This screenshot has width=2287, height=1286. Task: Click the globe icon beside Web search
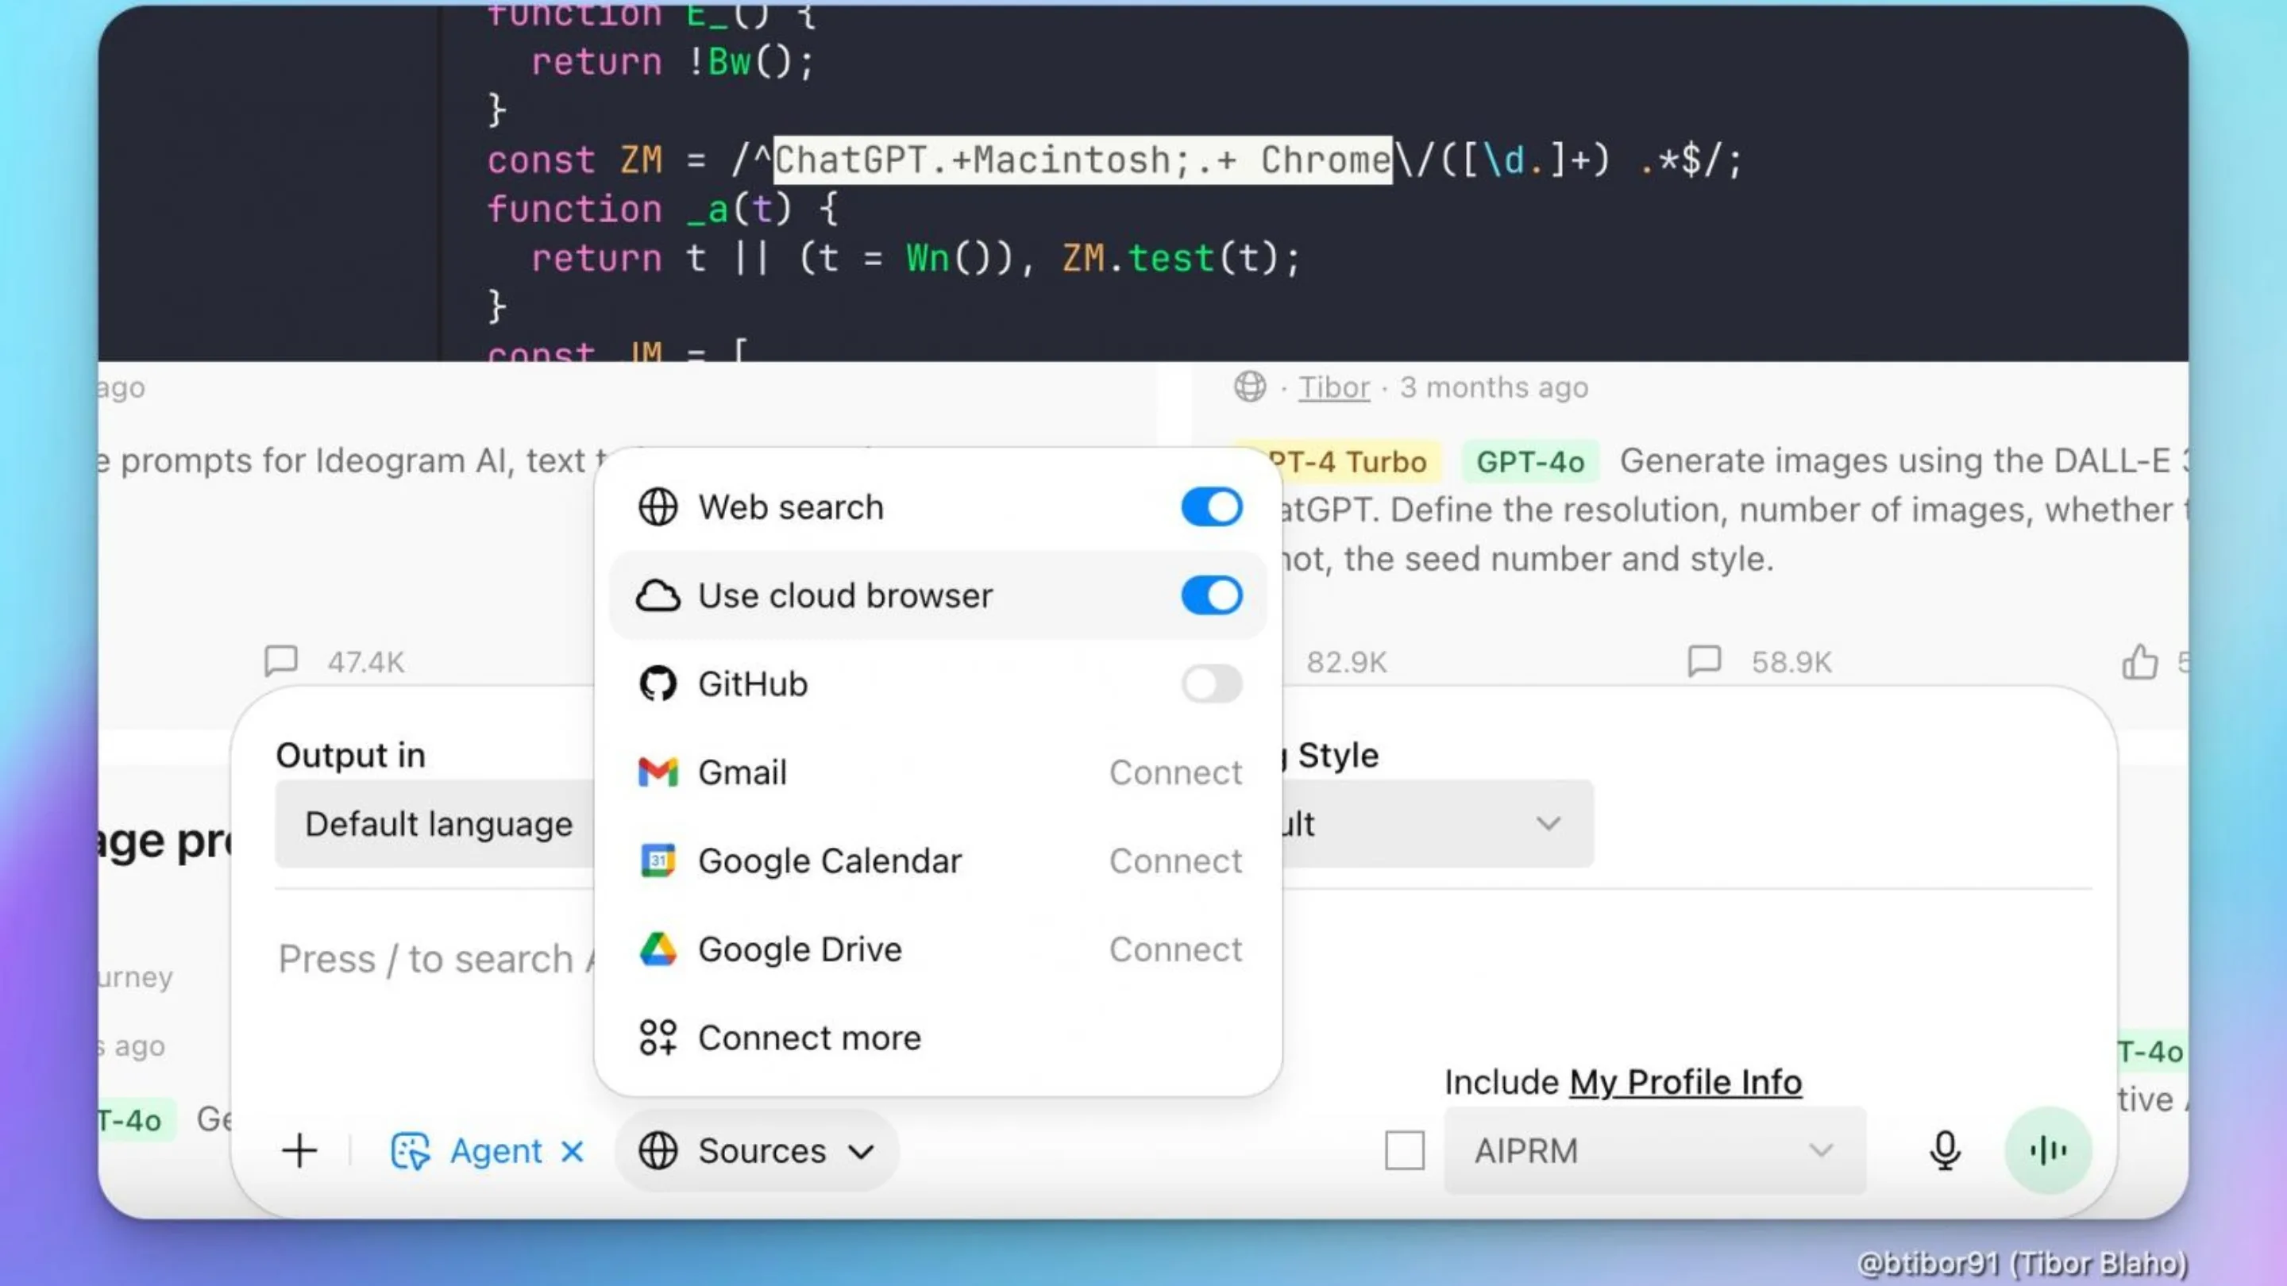click(658, 506)
